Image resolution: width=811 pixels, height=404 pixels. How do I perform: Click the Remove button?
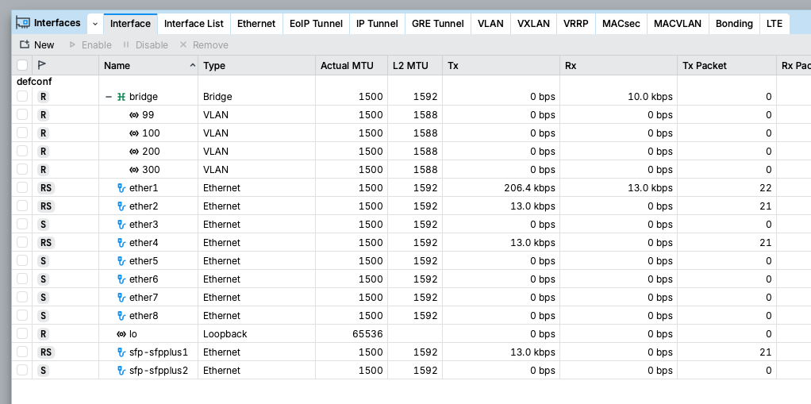(203, 45)
